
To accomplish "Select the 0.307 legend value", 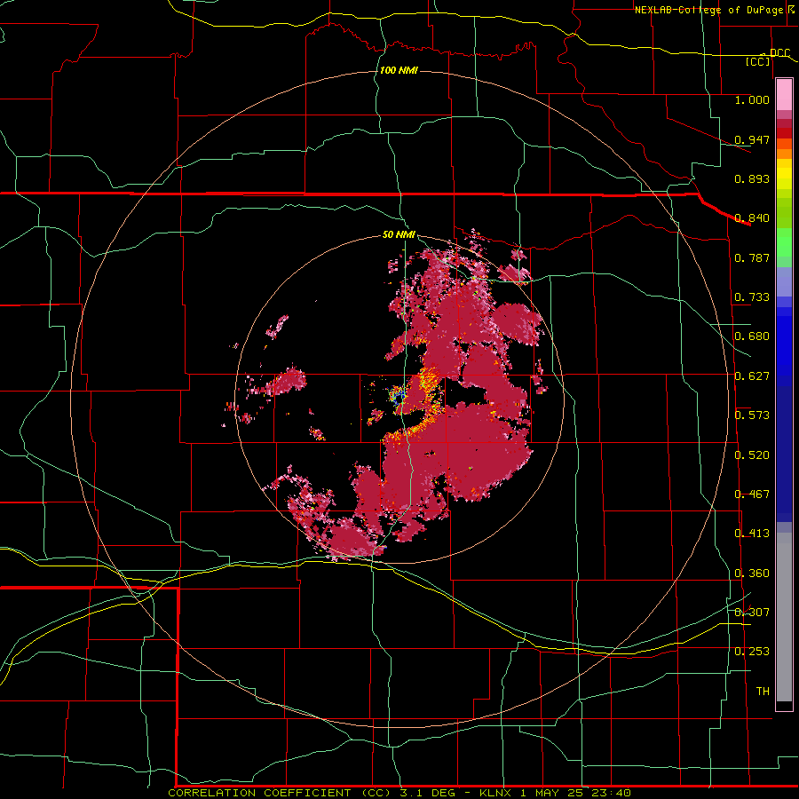I will point(752,613).
